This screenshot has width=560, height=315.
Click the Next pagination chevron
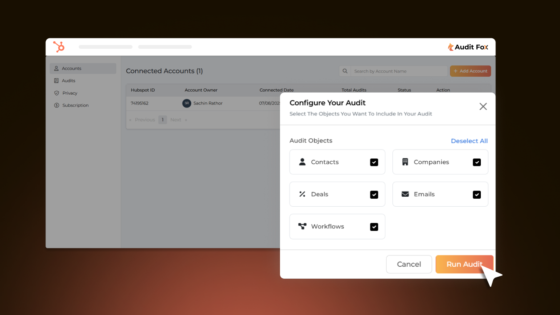click(185, 120)
